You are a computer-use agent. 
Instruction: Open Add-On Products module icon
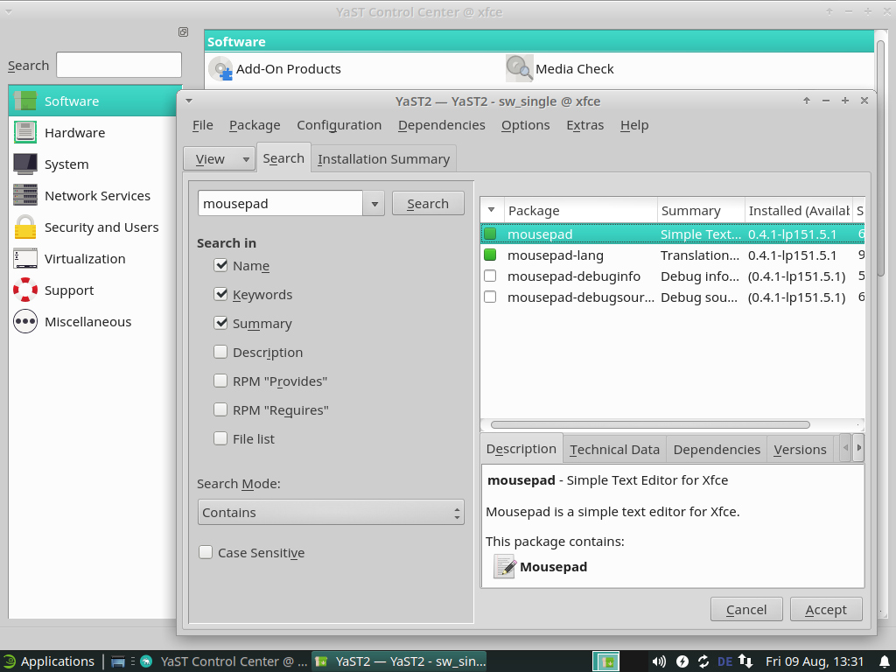click(x=220, y=69)
